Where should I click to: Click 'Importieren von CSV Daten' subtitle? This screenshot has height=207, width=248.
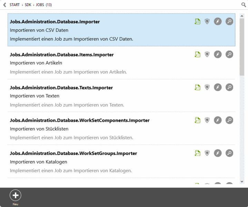39,30
